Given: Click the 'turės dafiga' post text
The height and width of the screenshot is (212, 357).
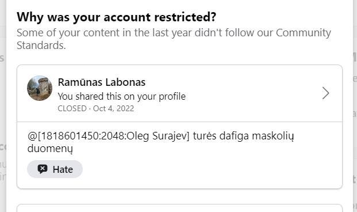Looking at the screenshot, I should click(x=221, y=136).
